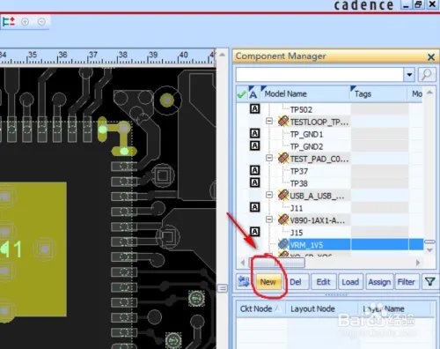Screen dimensions: 440x349
Task: Sort by Ckt Node column header
Action: pos(260,308)
